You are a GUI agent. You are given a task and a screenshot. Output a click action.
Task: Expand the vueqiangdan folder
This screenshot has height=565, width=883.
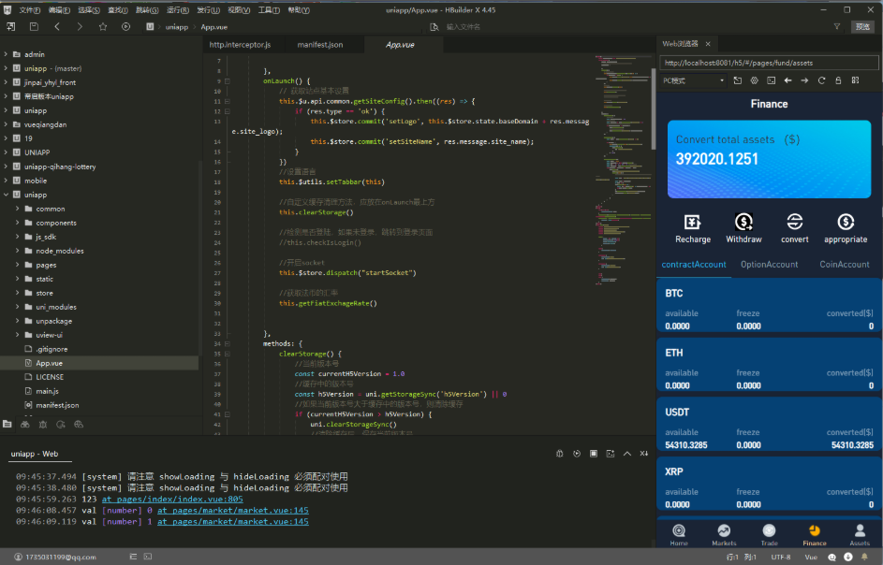(x=6, y=125)
